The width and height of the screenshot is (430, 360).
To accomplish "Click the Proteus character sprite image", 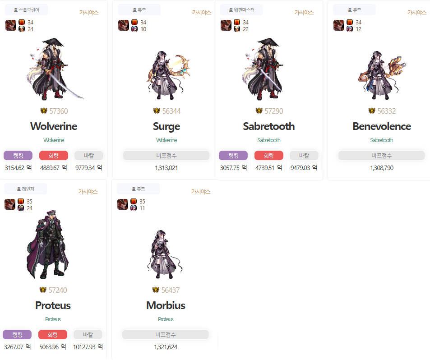I will pos(47,245).
